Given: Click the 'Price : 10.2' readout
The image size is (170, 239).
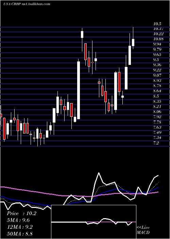Looking at the screenshot, I should (x=21, y=213).
